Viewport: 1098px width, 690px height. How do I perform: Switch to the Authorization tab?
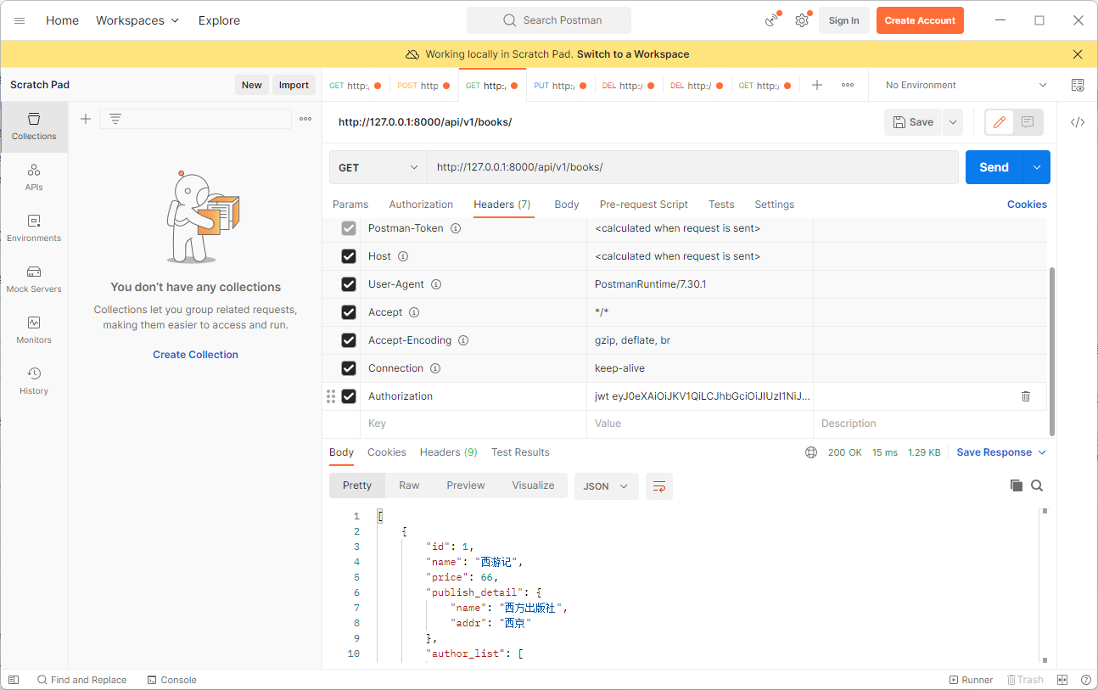point(421,205)
